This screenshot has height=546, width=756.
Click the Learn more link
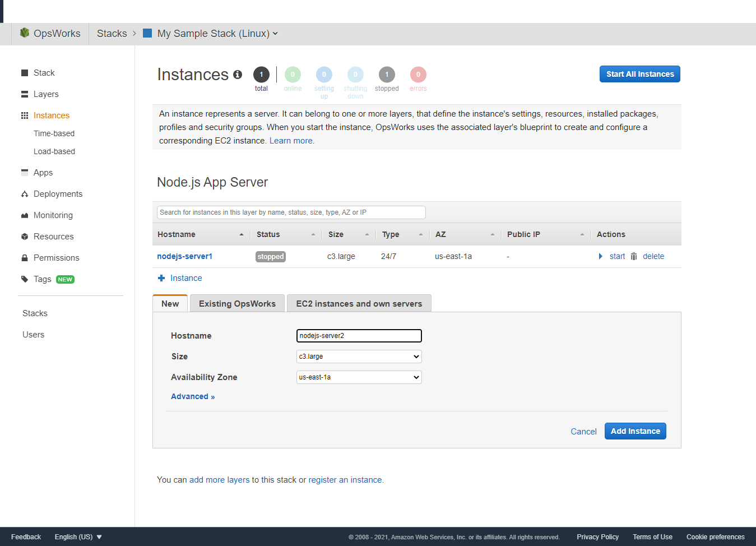click(291, 141)
